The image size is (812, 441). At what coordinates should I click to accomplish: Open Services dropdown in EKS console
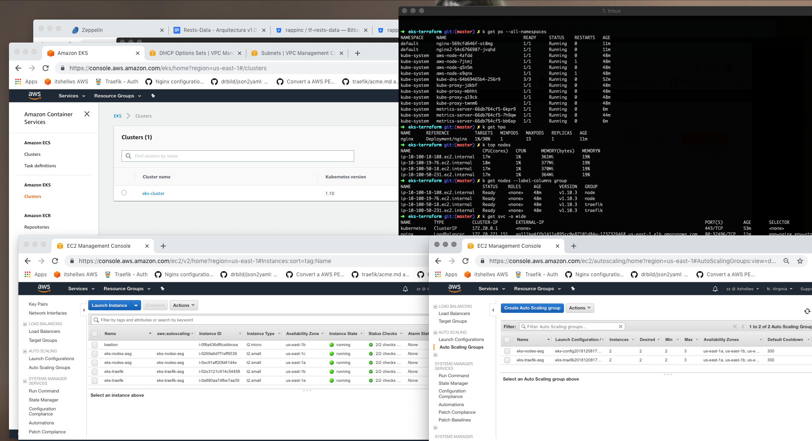72,96
